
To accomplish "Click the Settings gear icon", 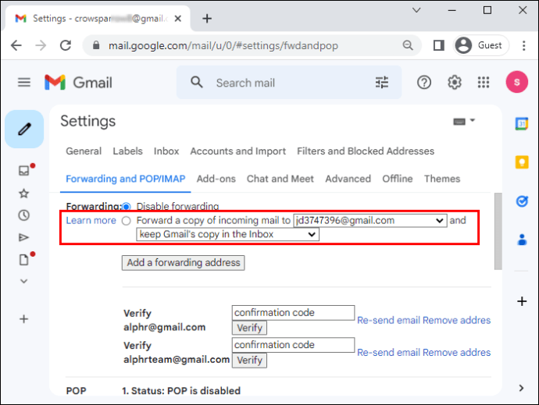I will (x=454, y=82).
